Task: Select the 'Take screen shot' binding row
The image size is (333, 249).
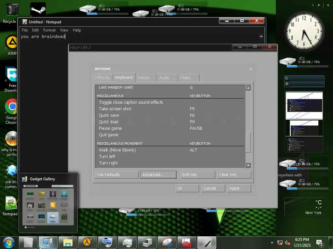Action: point(170,109)
